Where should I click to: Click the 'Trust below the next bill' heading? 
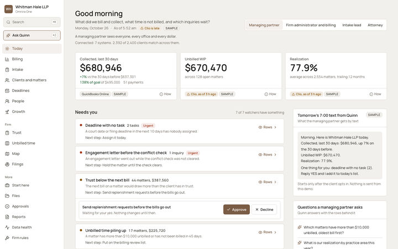107,180
